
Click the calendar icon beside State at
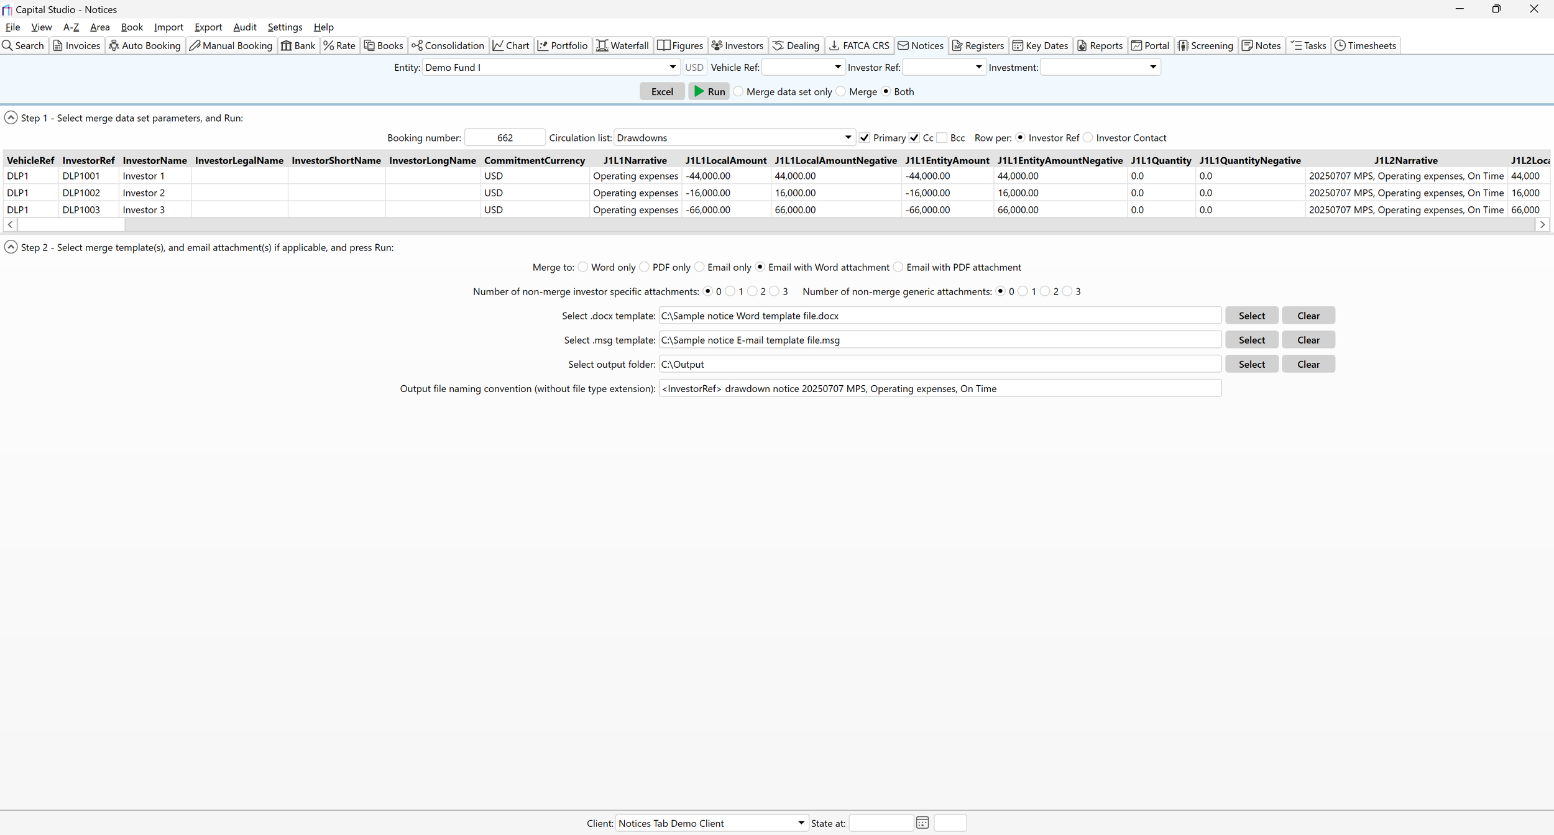coord(922,823)
